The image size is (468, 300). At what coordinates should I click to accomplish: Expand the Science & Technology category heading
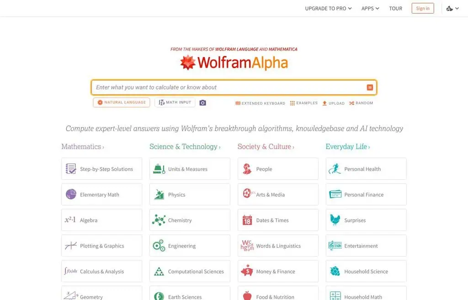coord(185,147)
